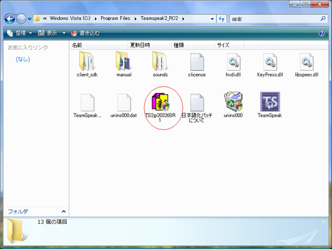This screenshot has width=332, height=249.
Task: Select the unins000 uninstaller icon
Action: [x=234, y=102]
